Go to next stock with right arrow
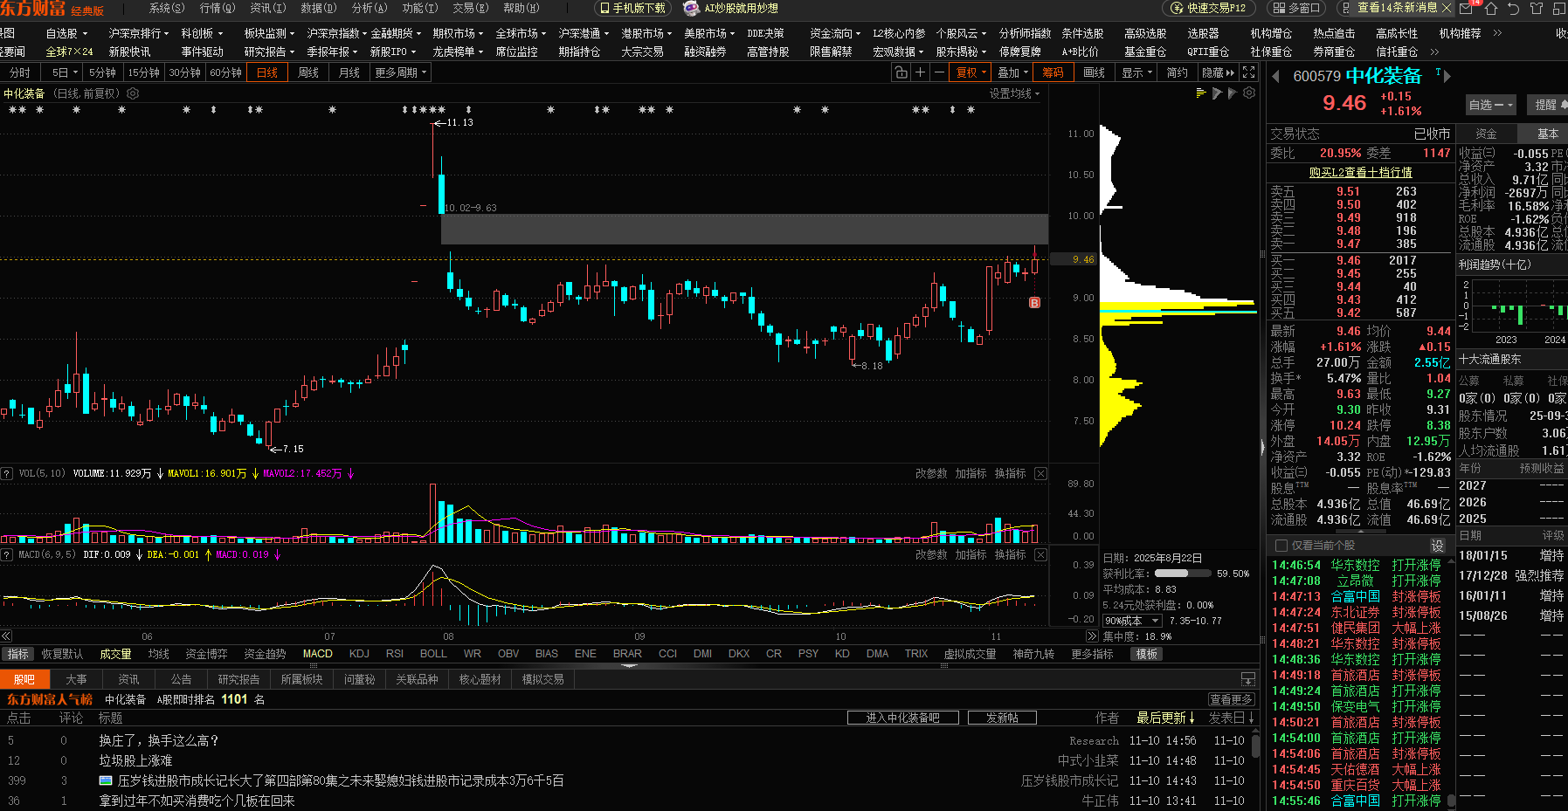Viewport: 1568px width, 811px height. click(1447, 76)
